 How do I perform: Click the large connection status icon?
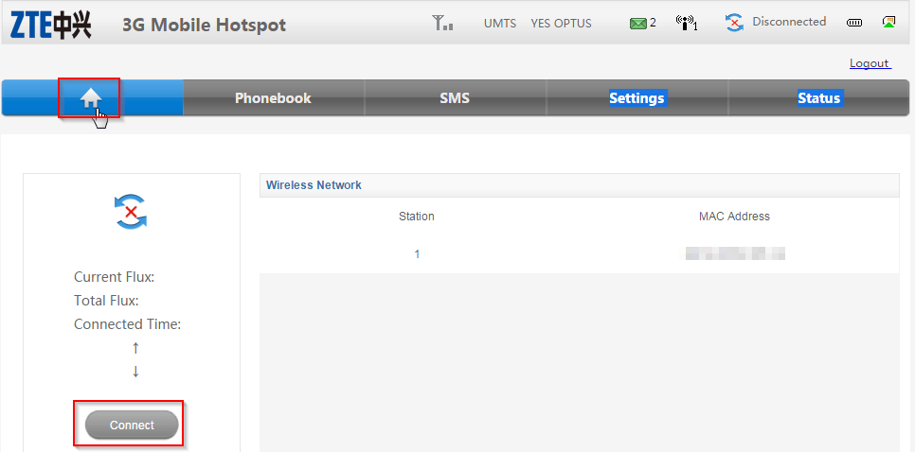click(x=131, y=212)
